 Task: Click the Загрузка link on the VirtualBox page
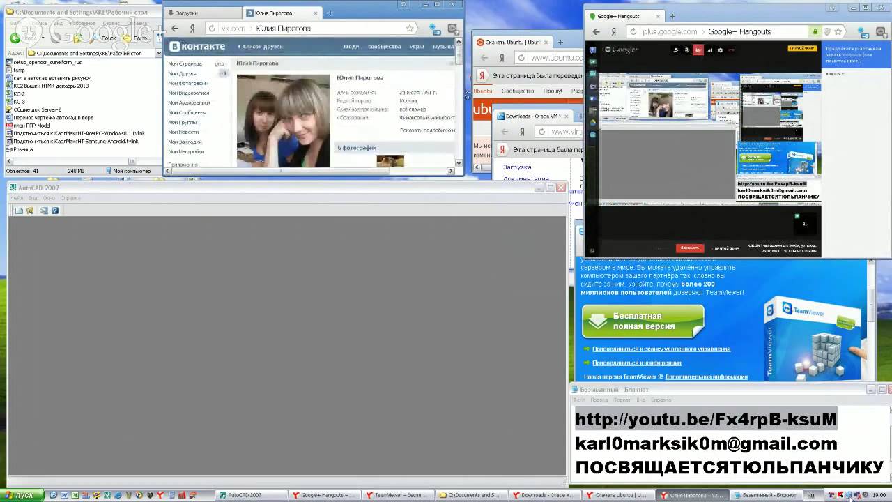click(517, 167)
